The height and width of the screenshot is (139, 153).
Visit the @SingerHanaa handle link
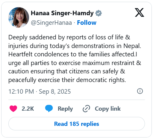tap(51, 23)
